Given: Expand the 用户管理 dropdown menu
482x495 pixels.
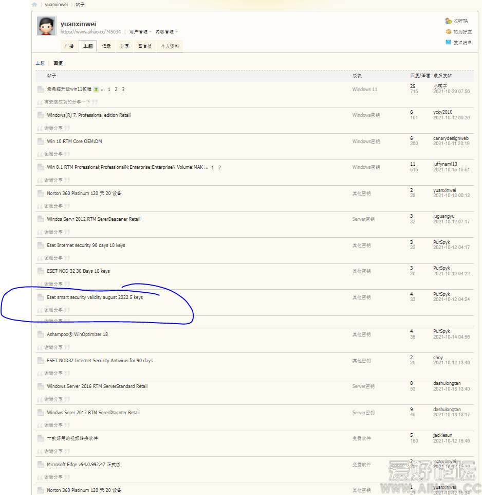Looking at the screenshot, I should click(140, 31).
